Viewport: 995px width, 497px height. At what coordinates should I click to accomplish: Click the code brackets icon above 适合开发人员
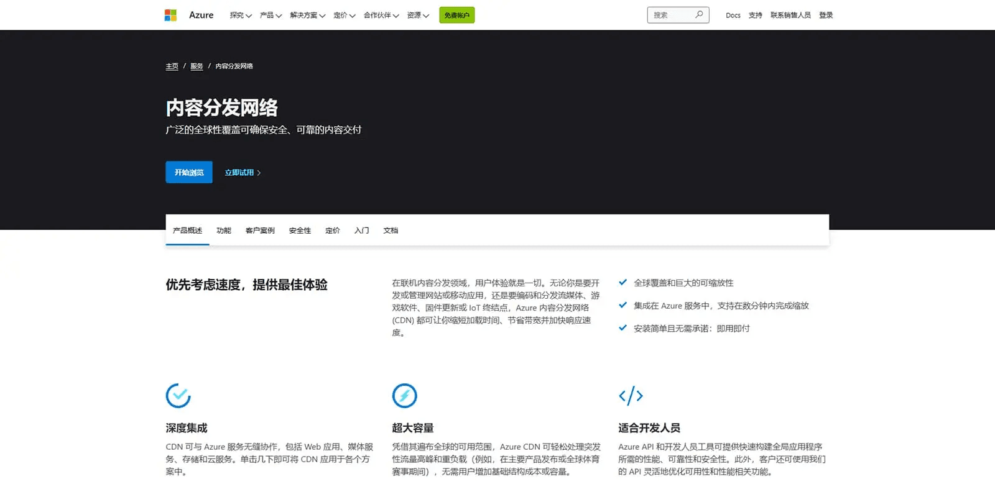631,396
